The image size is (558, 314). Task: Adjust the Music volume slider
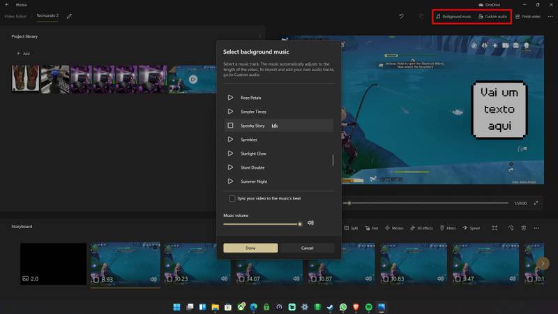pos(263,224)
